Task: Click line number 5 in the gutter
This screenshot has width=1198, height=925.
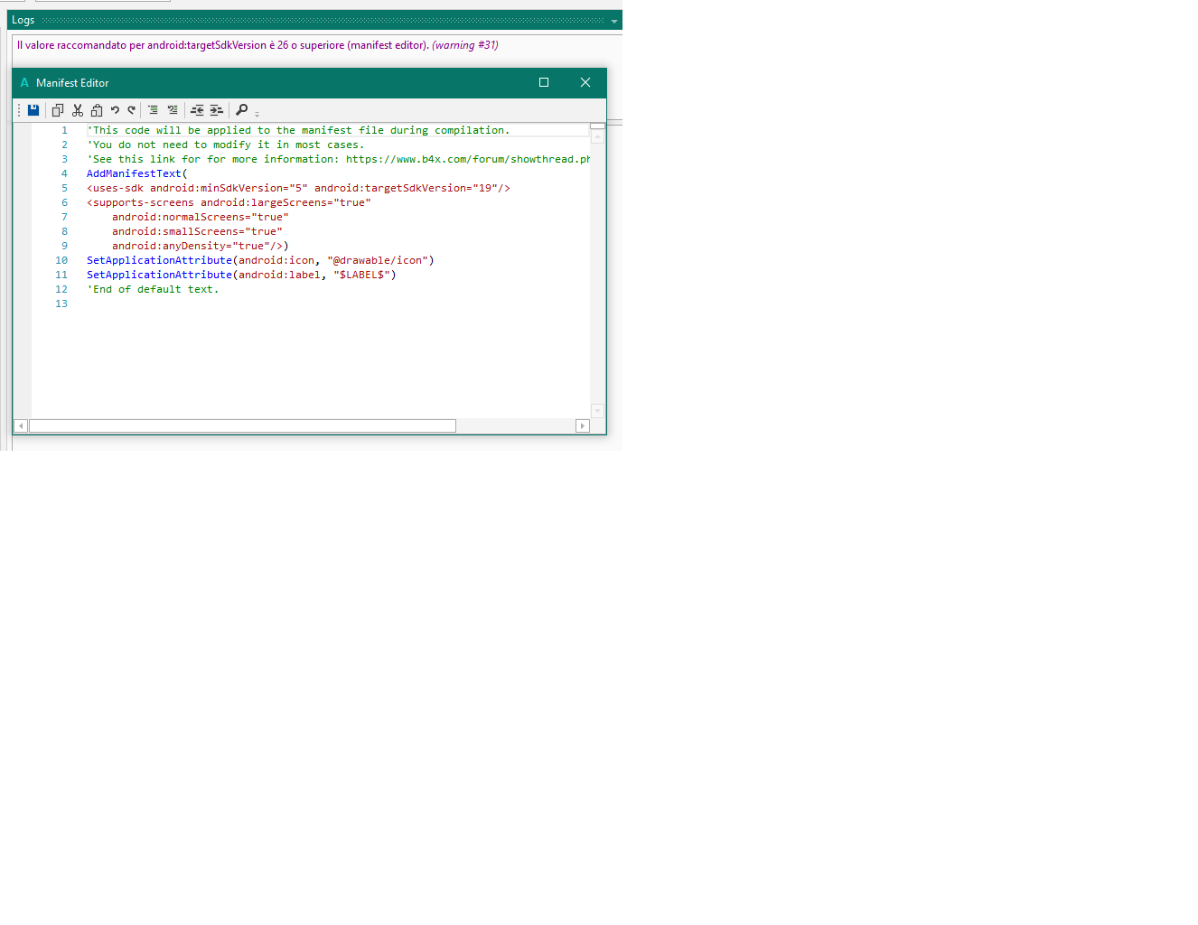Action: (x=64, y=188)
